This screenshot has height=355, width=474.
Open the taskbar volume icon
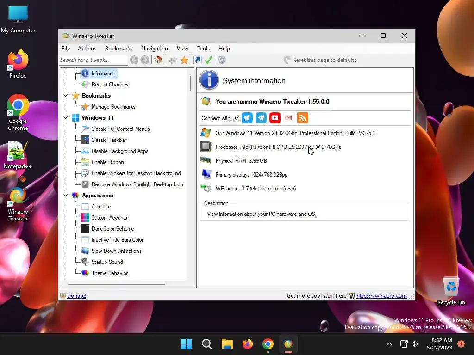tap(415, 344)
